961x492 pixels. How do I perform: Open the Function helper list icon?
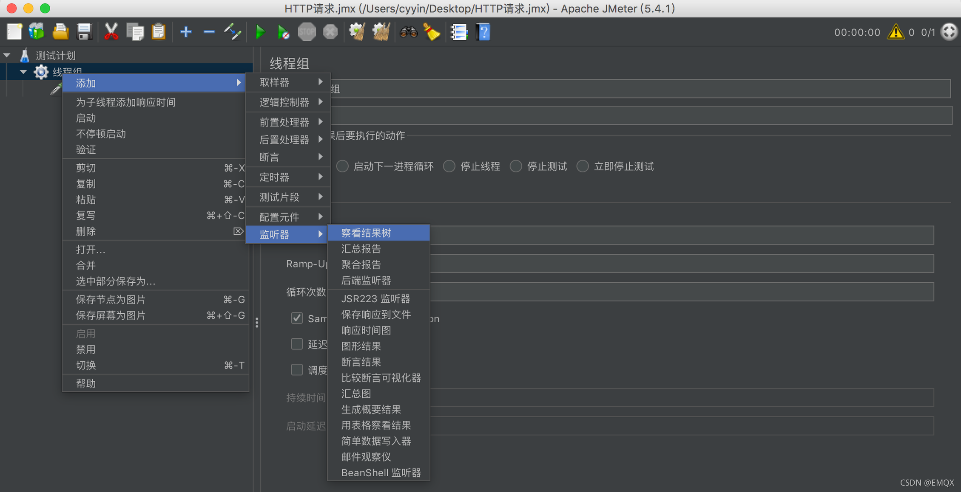459,32
